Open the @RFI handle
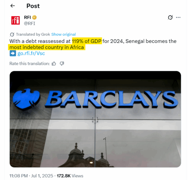The height and width of the screenshot is (180, 188). (x=29, y=24)
